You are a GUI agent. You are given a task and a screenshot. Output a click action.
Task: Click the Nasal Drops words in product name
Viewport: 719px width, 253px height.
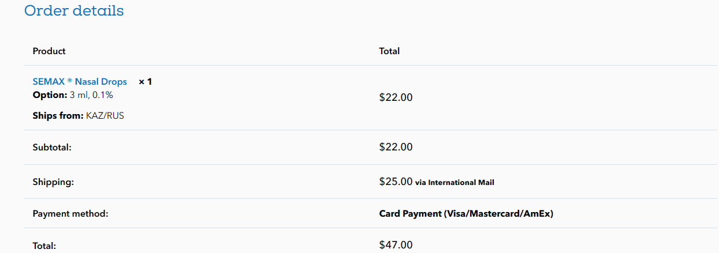(101, 82)
